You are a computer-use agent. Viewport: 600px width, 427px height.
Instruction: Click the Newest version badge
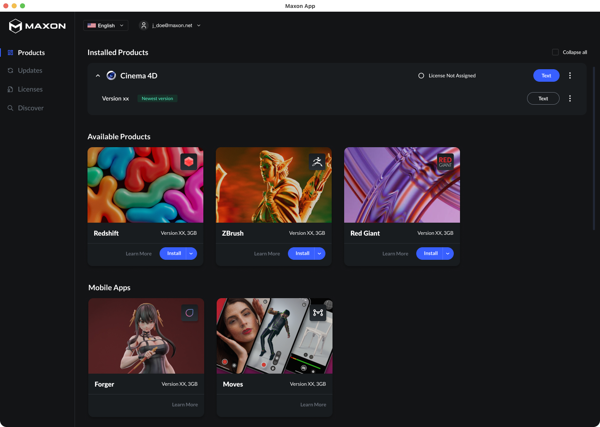pyautogui.click(x=157, y=98)
